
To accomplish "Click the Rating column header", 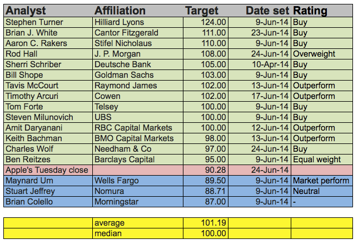I will click(310, 11).
